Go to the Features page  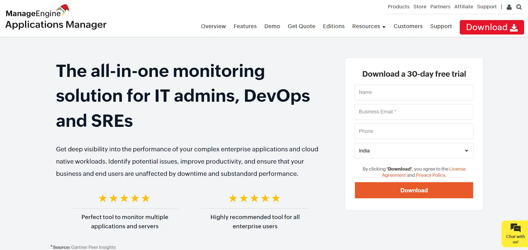tap(245, 26)
